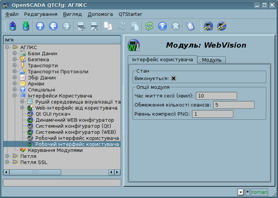Open the Редагування menu
Screen dimensions: 278x198
[40, 14]
